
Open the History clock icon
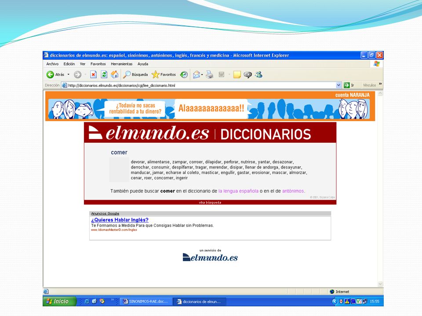184,75
